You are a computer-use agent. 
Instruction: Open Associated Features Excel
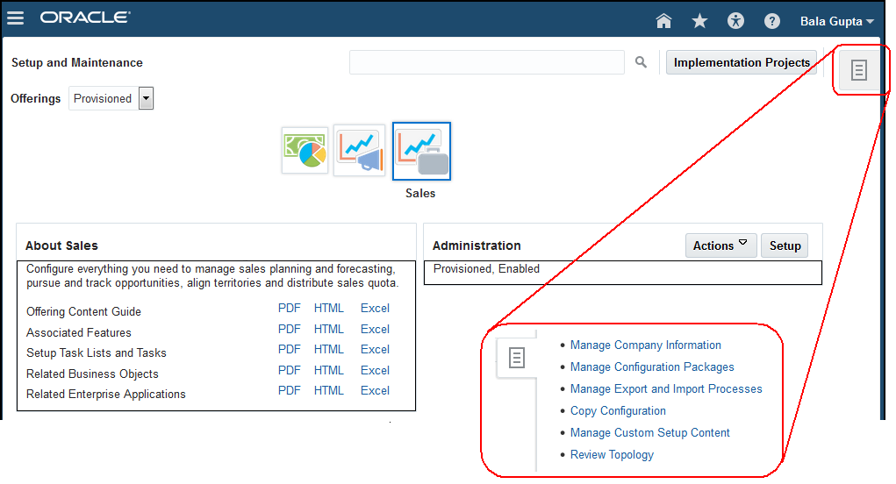375,330
